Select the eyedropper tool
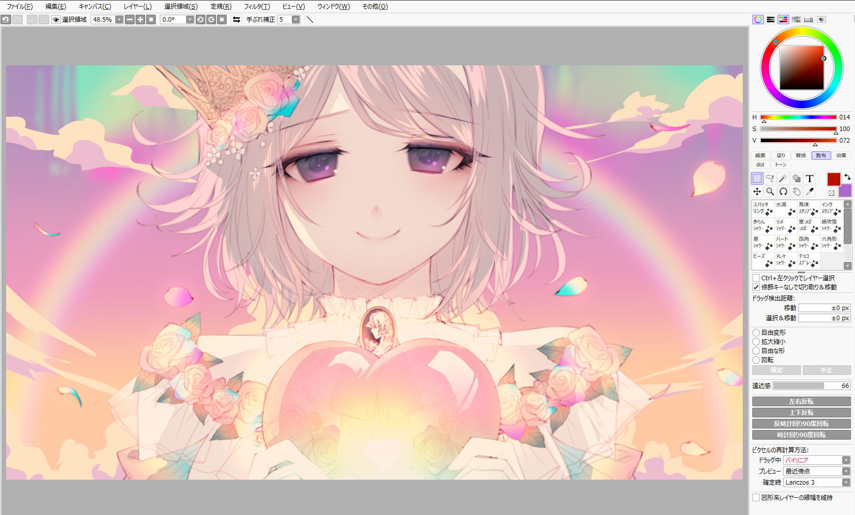 tap(809, 191)
